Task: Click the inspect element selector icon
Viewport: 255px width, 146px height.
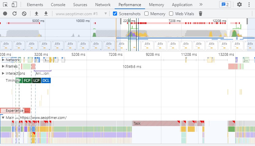Action: (x=5, y=5)
